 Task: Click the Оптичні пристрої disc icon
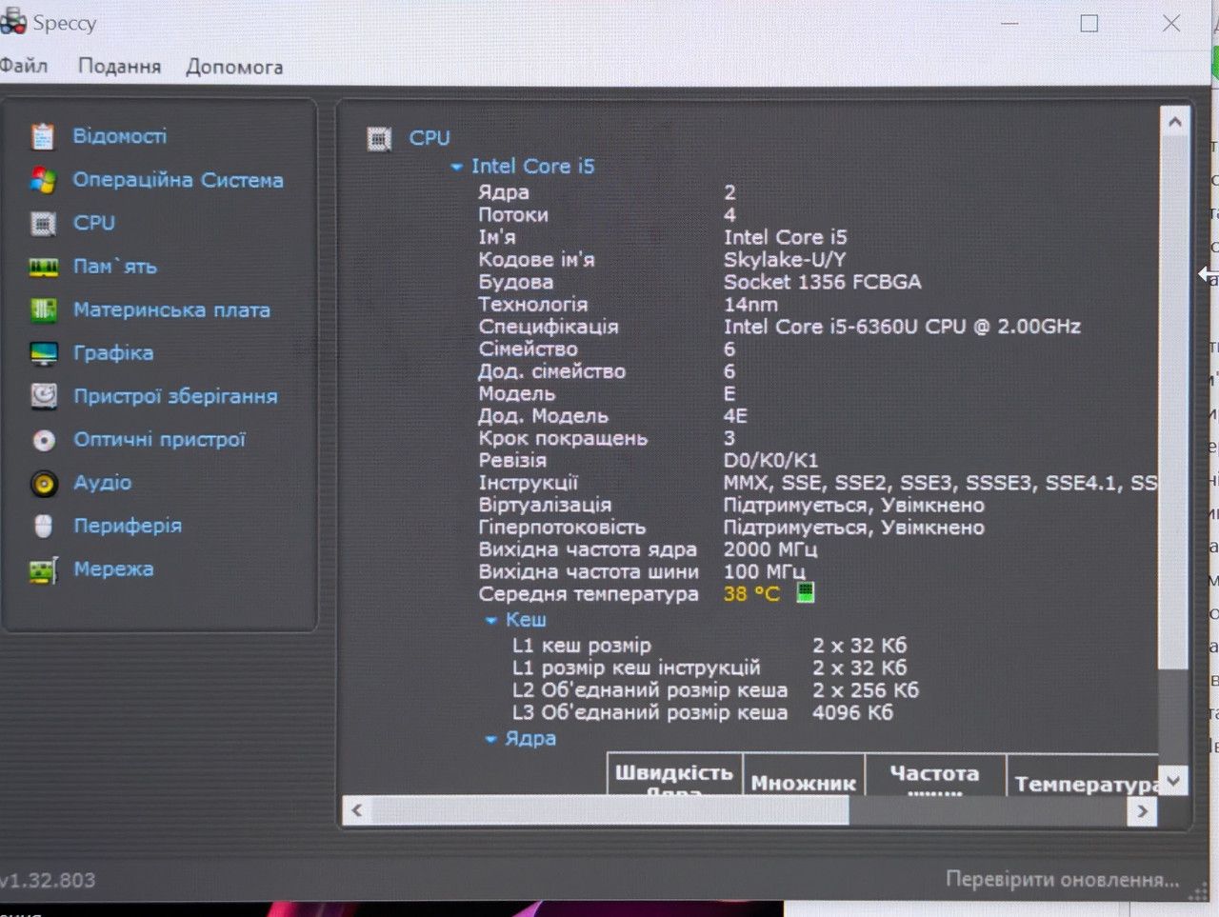click(44, 440)
